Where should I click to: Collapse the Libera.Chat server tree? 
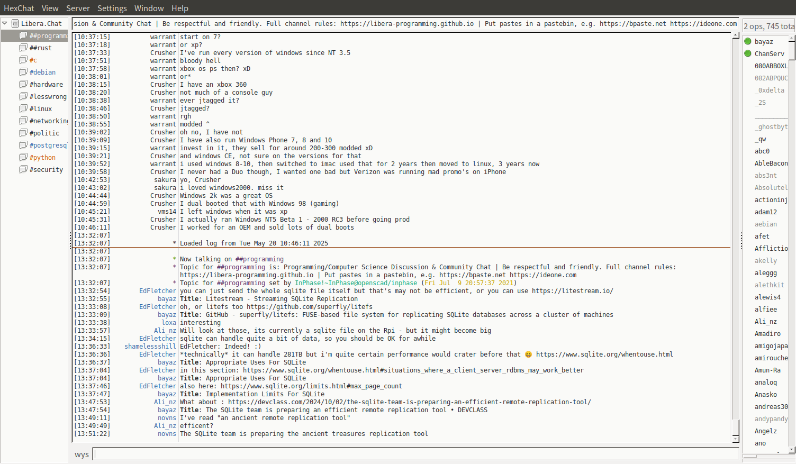pos(5,23)
